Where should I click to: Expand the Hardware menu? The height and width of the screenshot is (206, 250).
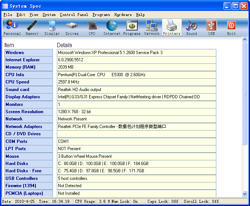123,15
